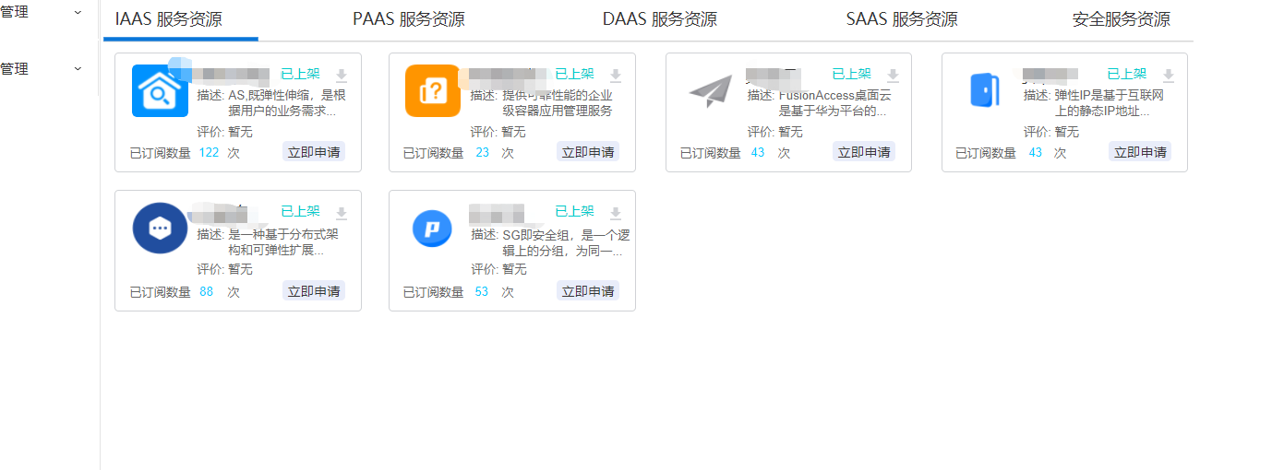Click 立即申请 on the AS弹性伸缩 card

point(314,152)
